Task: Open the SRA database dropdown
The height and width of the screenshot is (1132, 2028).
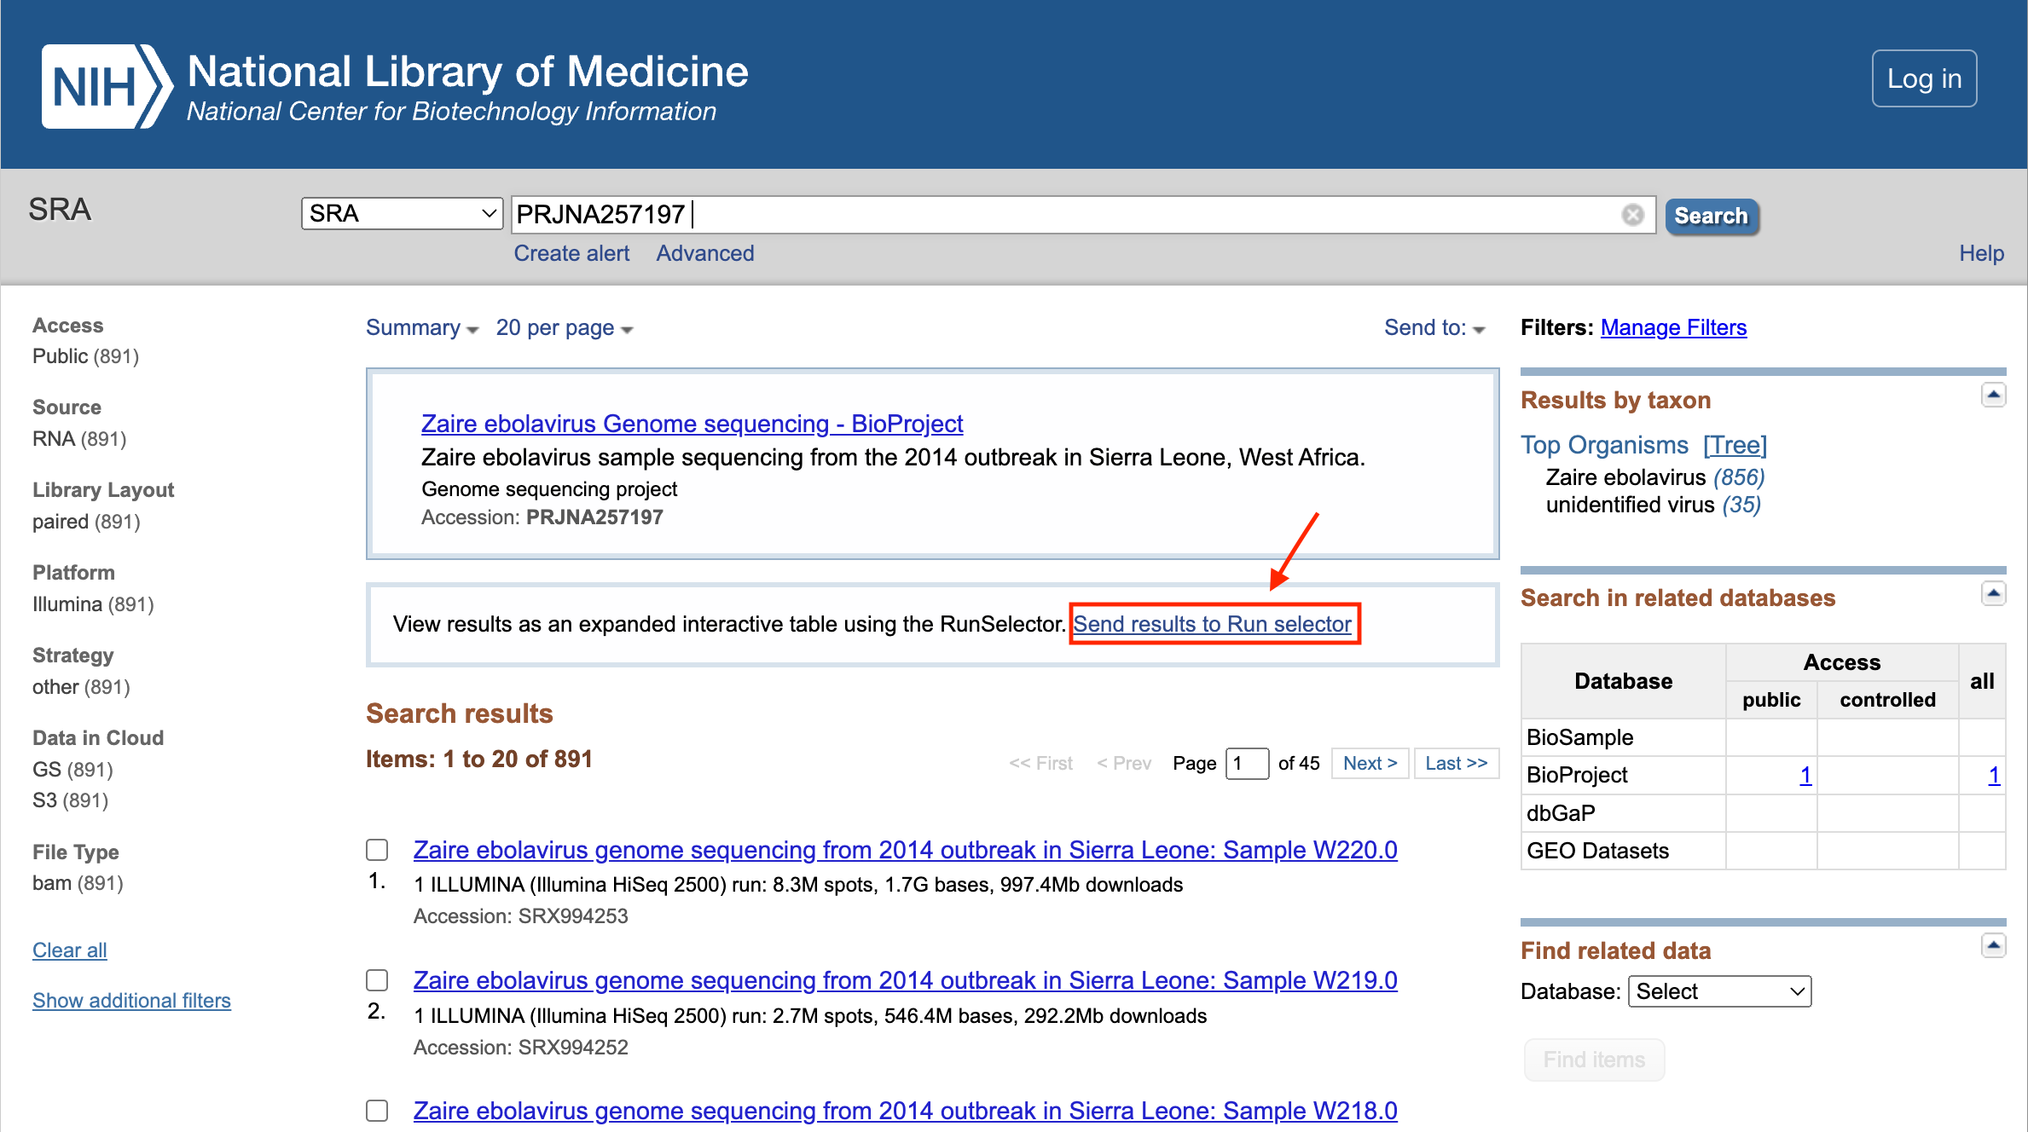Action: 401,213
